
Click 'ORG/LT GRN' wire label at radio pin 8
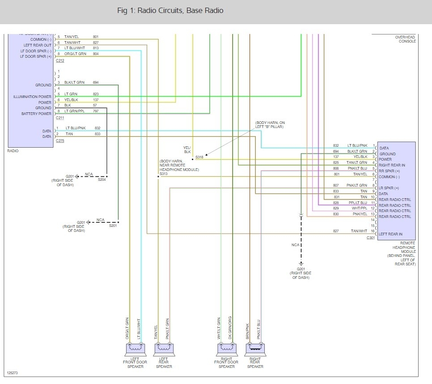point(75,54)
